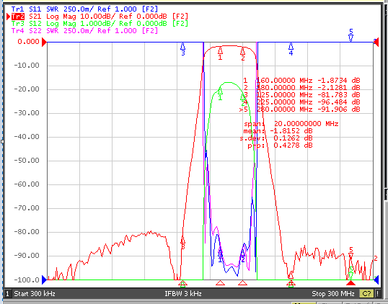Viewport: 388px width, 304px height.
Task: Click blue marker 3 near top line
Action: click(x=183, y=49)
